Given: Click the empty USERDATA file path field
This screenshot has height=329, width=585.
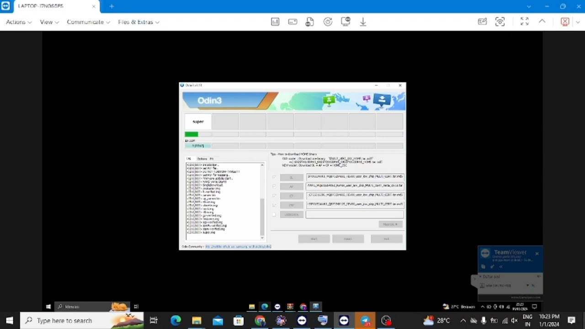Looking at the screenshot, I should tap(355, 214).
